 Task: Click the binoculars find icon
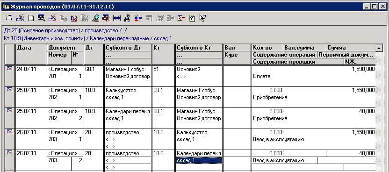click(x=128, y=18)
